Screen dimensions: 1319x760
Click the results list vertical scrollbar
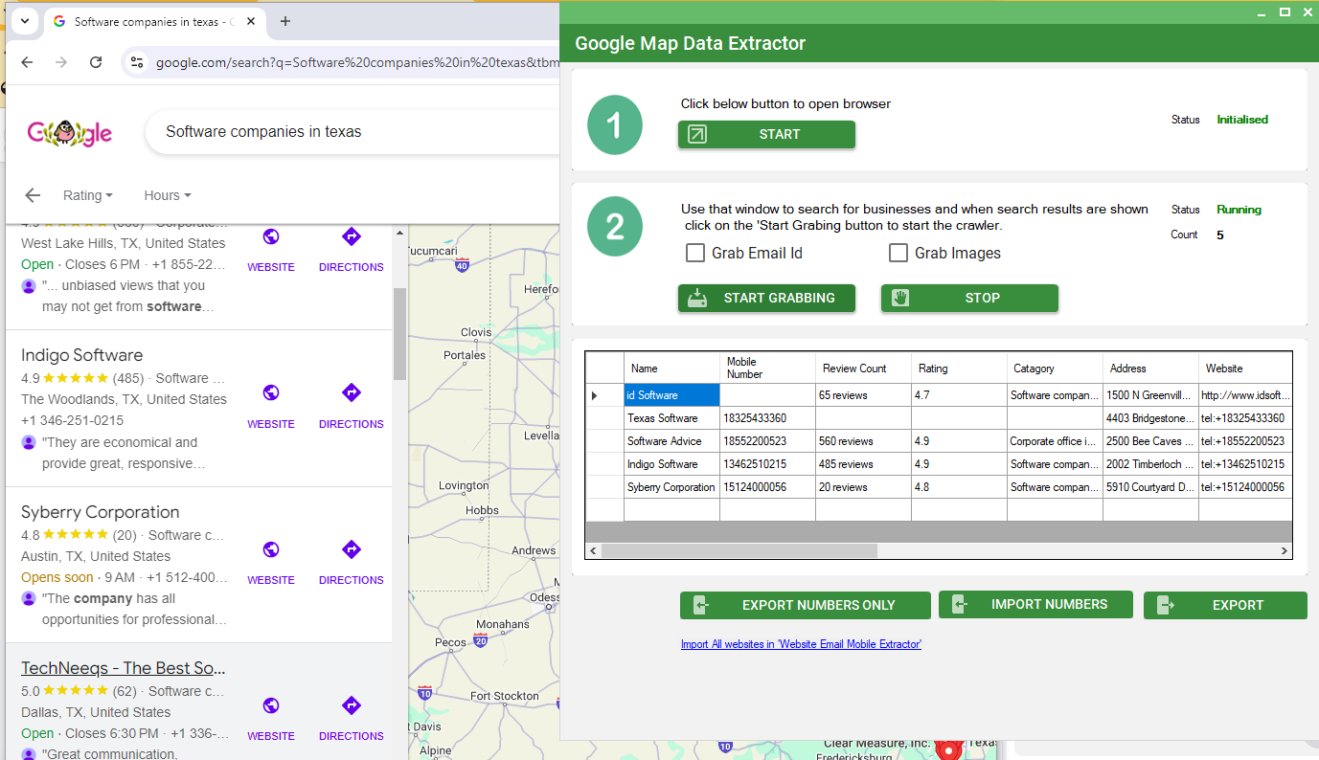[399, 332]
